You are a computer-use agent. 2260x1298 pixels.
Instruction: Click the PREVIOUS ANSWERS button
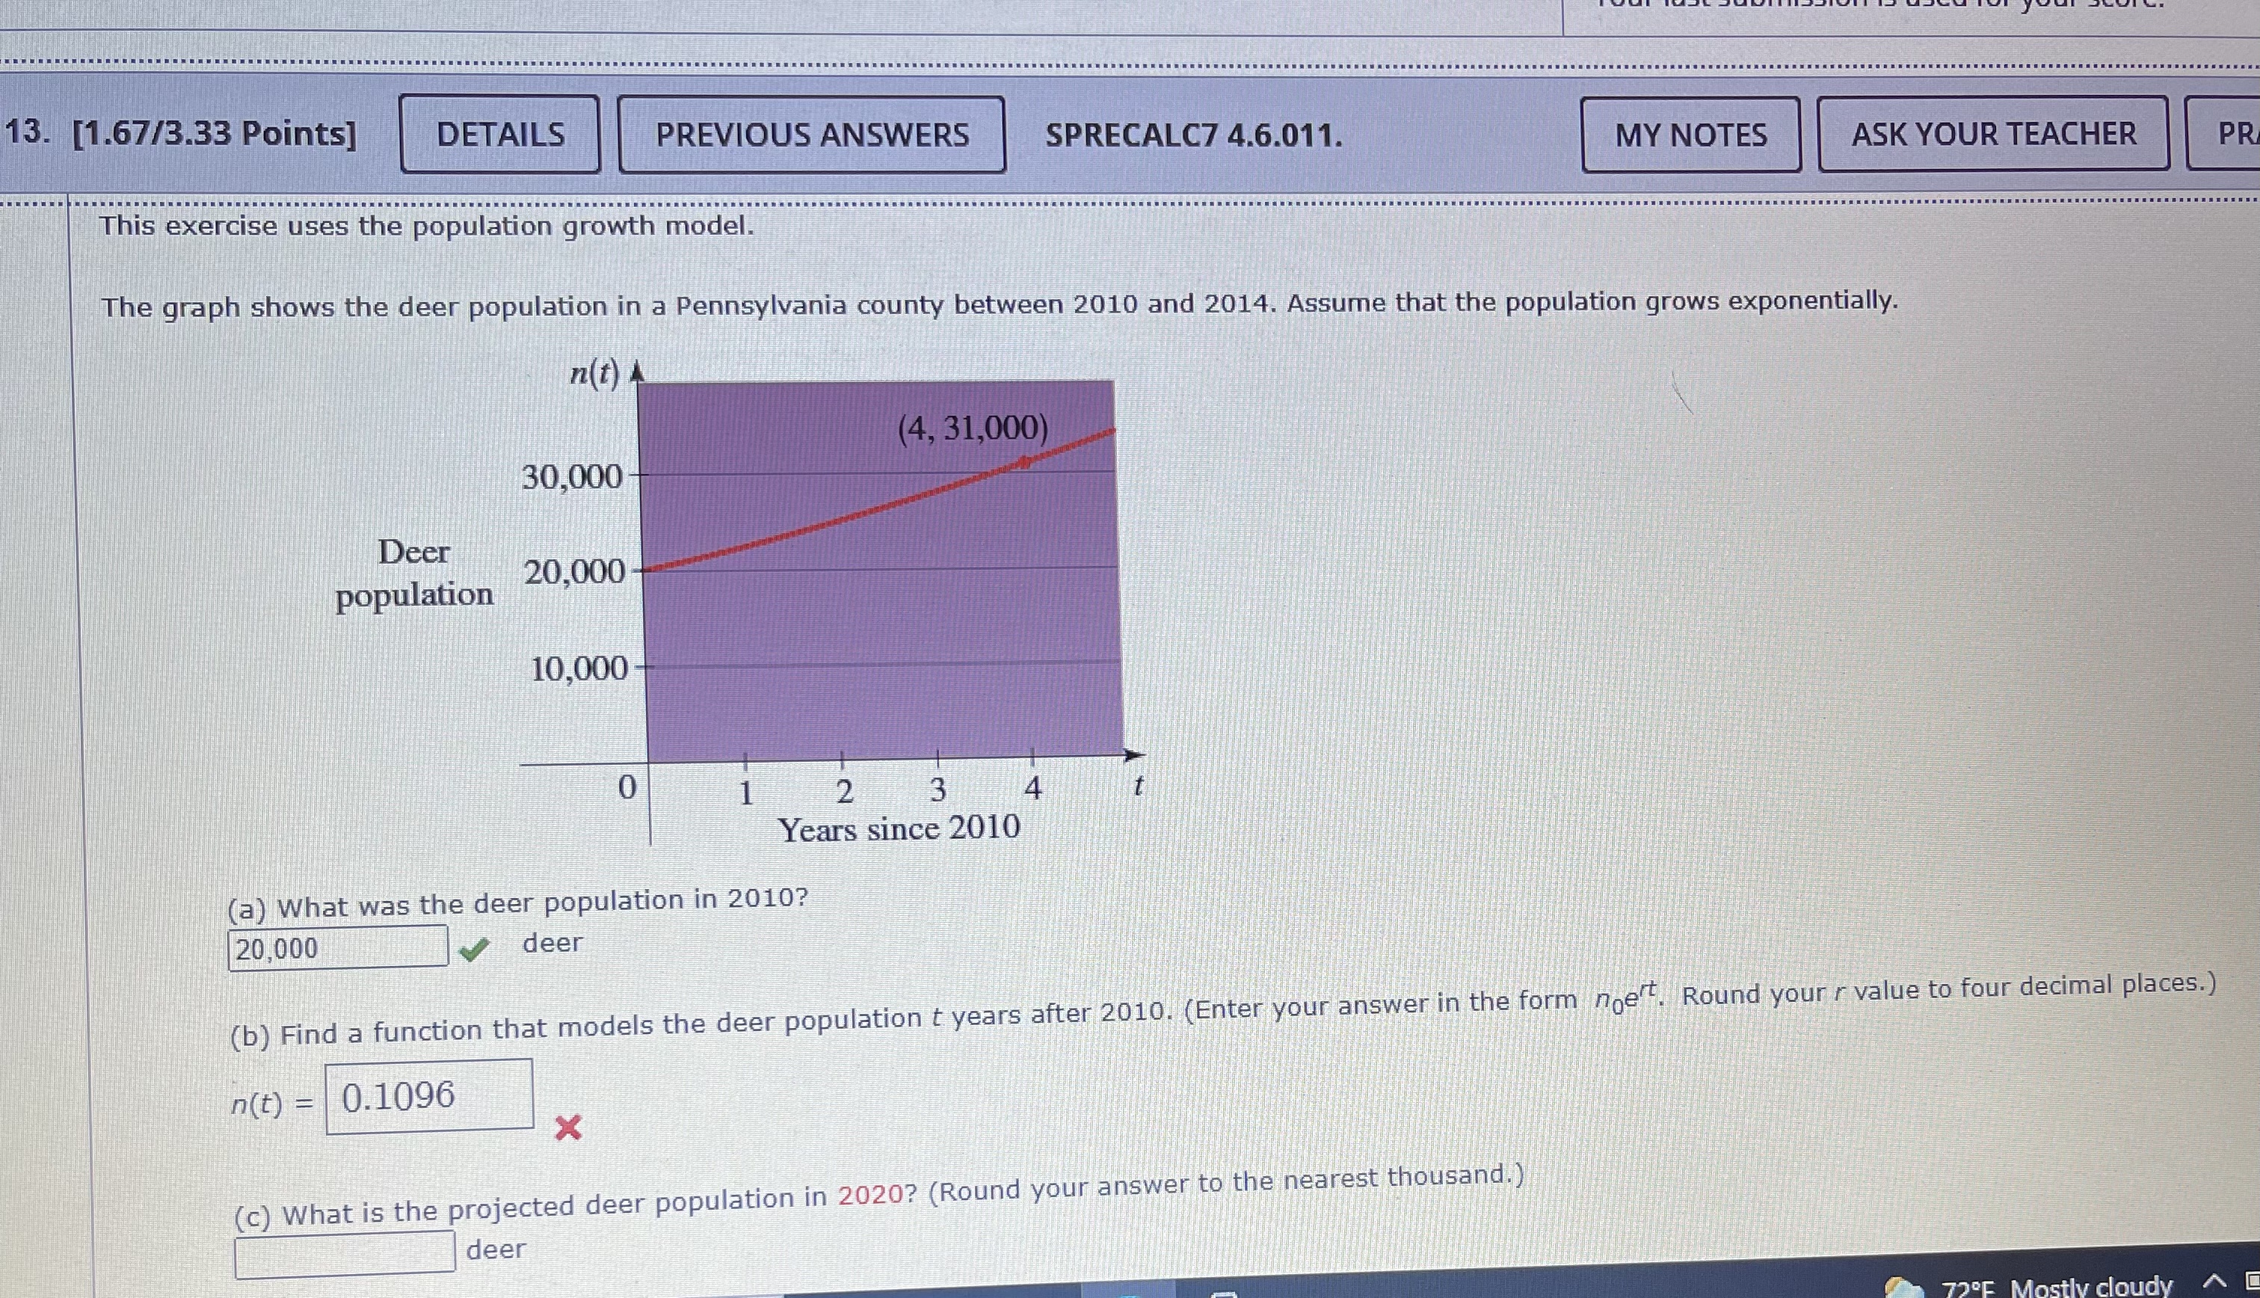pyautogui.click(x=812, y=135)
